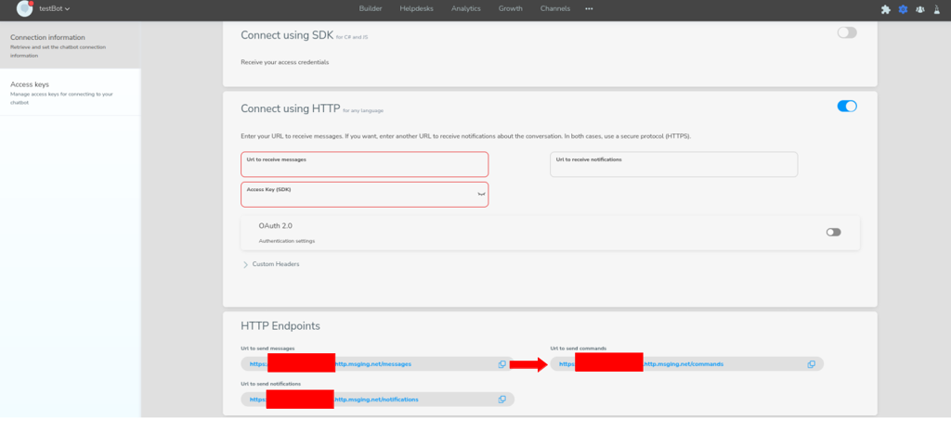Click the blue settings gear icon

coord(902,9)
